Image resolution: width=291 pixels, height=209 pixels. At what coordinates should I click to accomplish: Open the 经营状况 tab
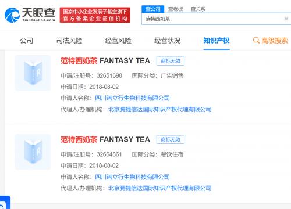coord(167,41)
